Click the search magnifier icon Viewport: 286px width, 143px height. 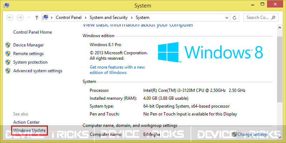(273, 18)
